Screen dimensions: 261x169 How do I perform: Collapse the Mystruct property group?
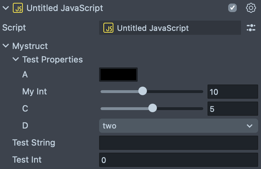[x=5, y=46]
